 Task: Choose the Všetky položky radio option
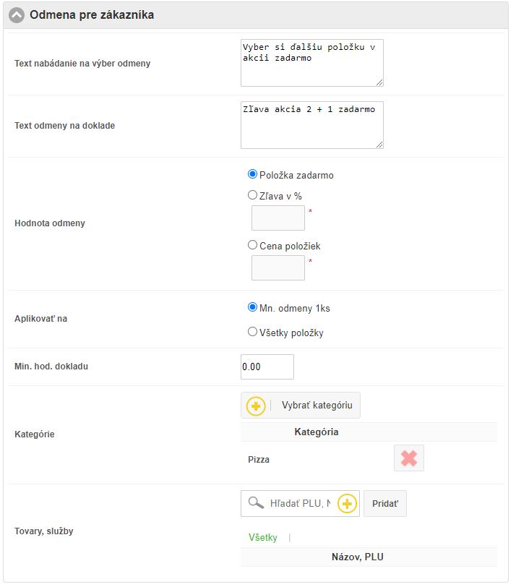click(x=252, y=332)
